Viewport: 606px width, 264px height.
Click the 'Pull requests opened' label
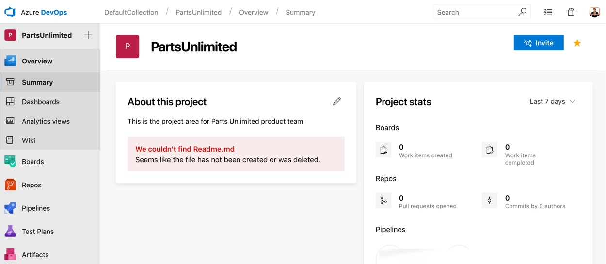click(x=428, y=206)
